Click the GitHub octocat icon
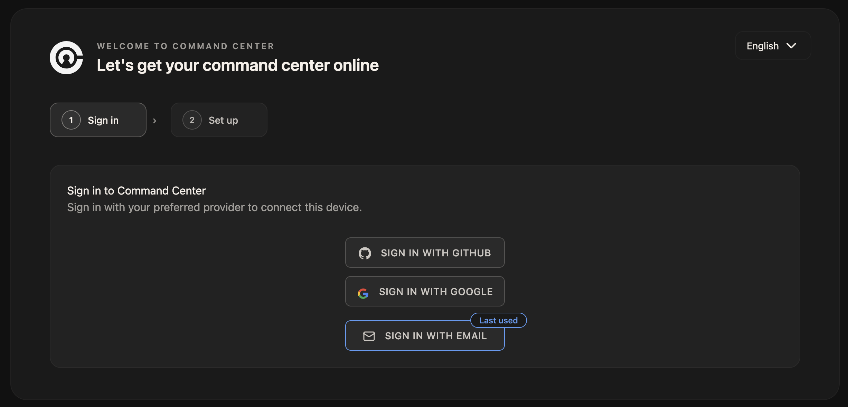 click(x=365, y=253)
